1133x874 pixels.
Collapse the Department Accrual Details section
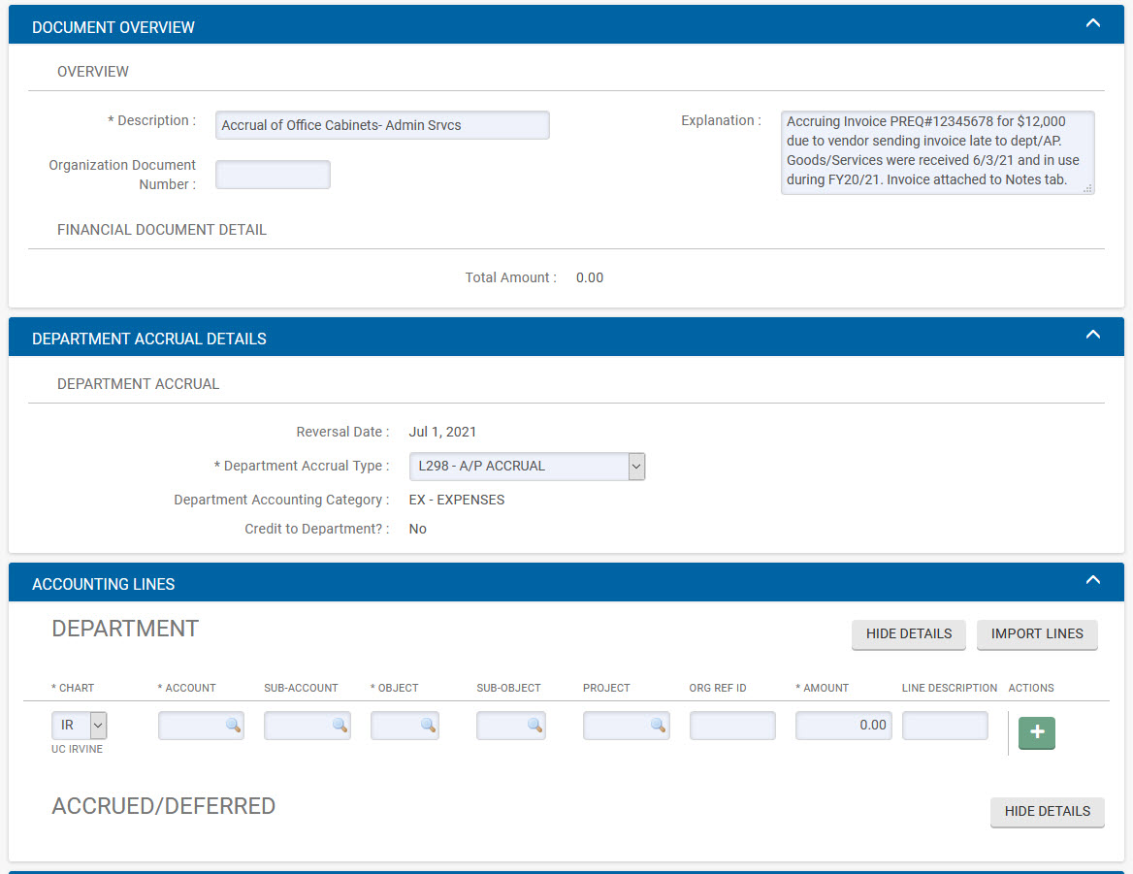(1092, 336)
